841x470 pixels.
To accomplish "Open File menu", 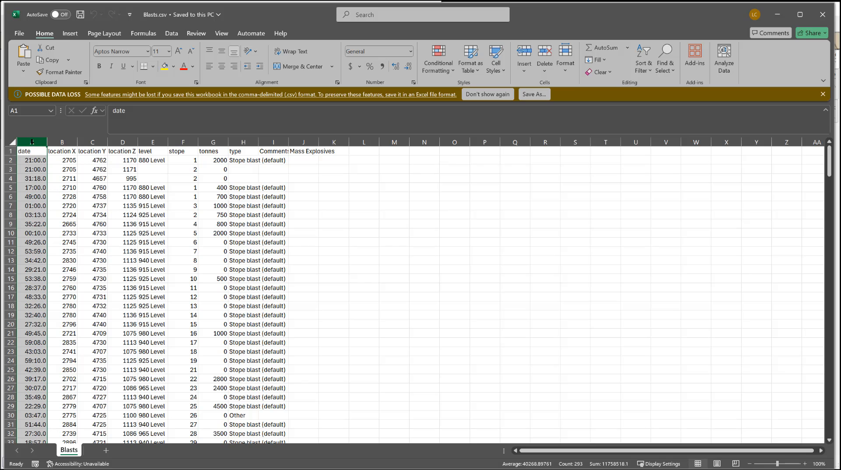I will (x=19, y=33).
